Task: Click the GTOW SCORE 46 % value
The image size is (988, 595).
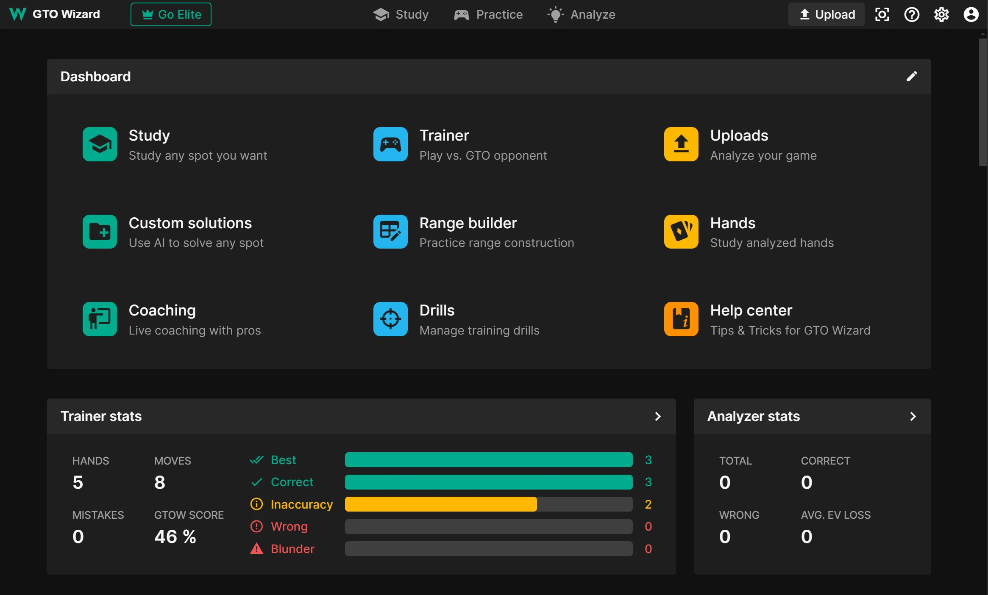Action: pyautogui.click(x=175, y=537)
